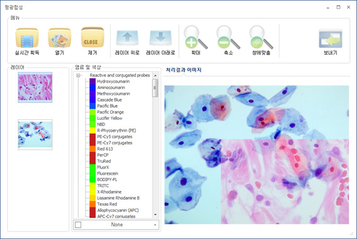Click the R-Phycoerythrin (PE) yellow swatch
357x239 pixels.
93,131
